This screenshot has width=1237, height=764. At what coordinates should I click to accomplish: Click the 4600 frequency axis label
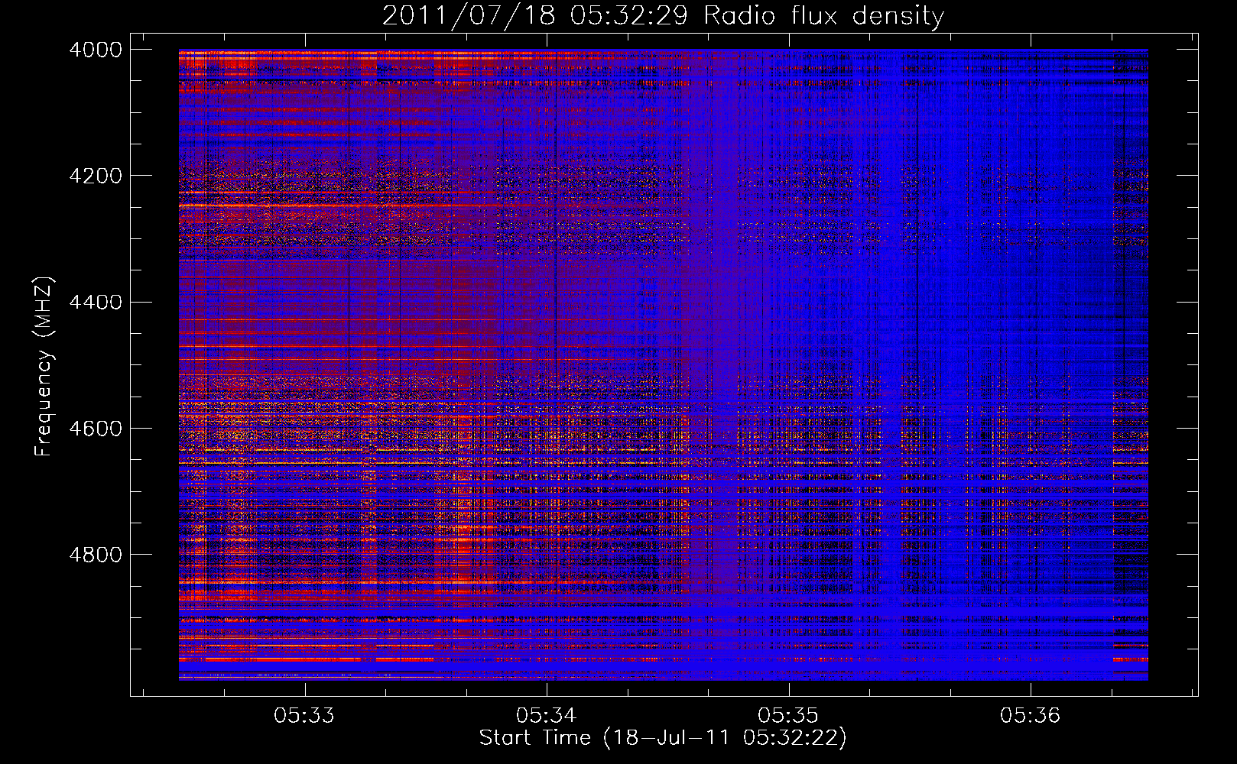tap(96, 429)
